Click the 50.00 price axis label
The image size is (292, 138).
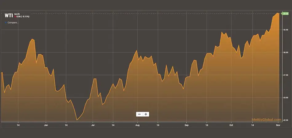point(286,52)
